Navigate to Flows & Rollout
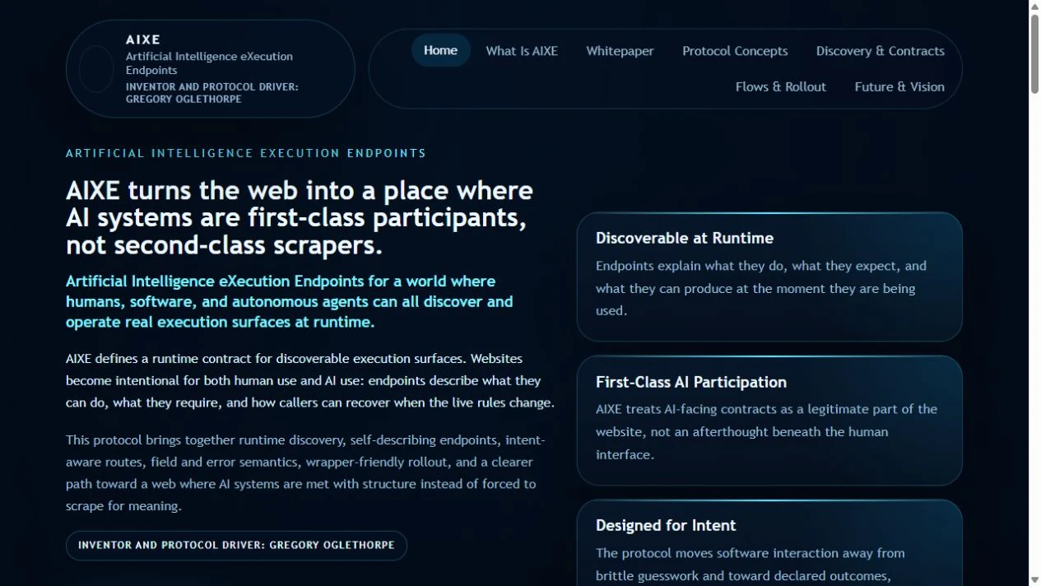Screen dimensions: 1041x586 click(x=781, y=86)
